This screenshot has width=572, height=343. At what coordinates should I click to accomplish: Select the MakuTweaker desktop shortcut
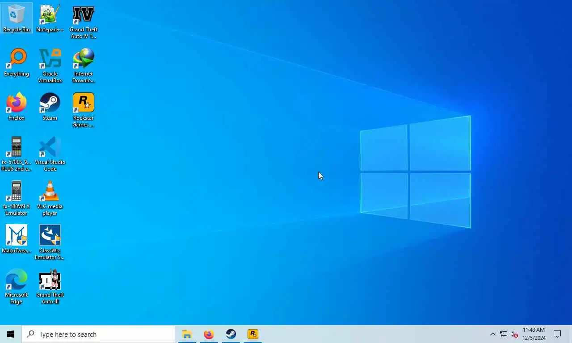click(17, 239)
